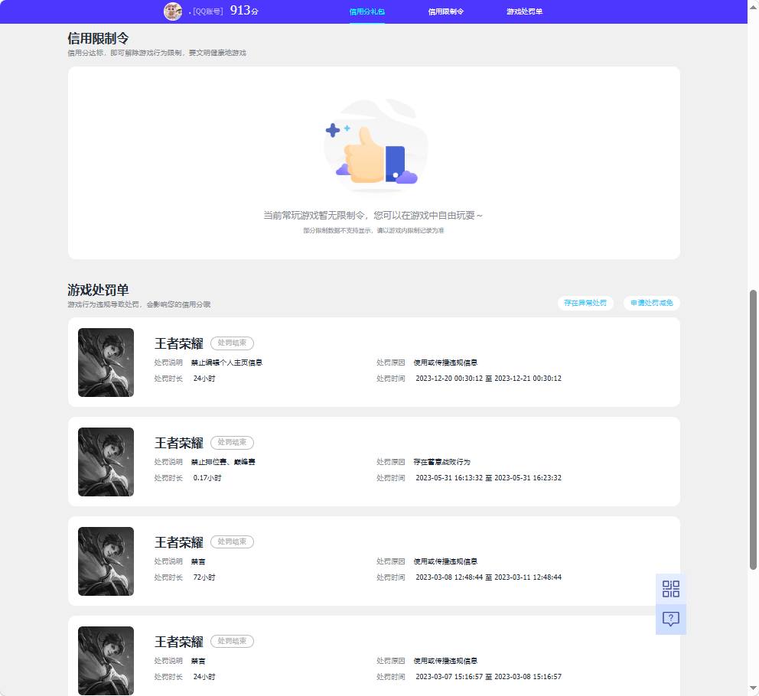Click 王者荣耀 title on the 0.17小时 card
The image size is (759, 696).
178,443
